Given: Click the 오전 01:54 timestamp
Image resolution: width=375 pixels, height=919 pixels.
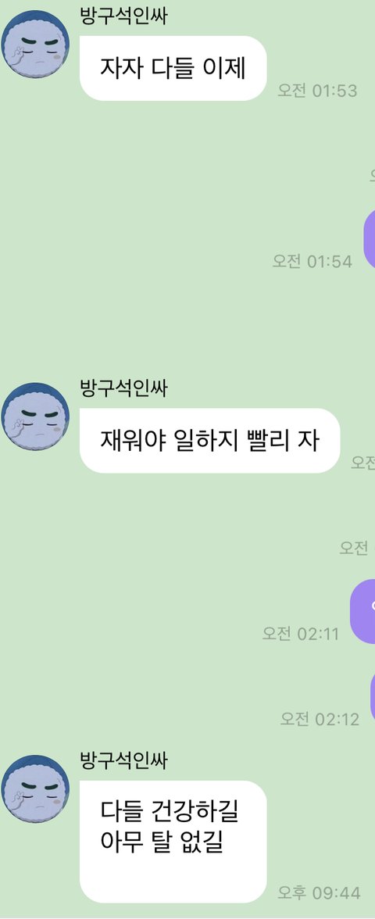Looking at the screenshot, I should pyautogui.click(x=312, y=261).
